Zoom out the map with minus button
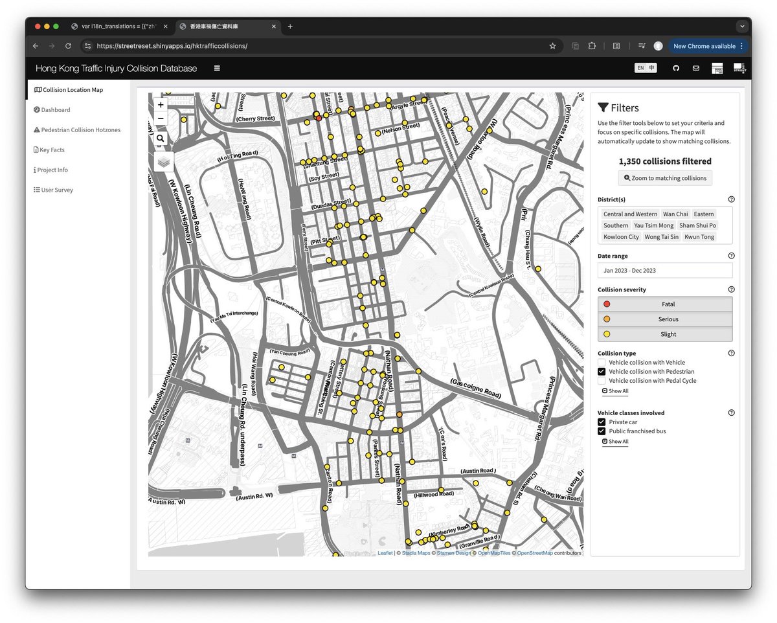The height and width of the screenshot is (623, 777). (x=161, y=118)
